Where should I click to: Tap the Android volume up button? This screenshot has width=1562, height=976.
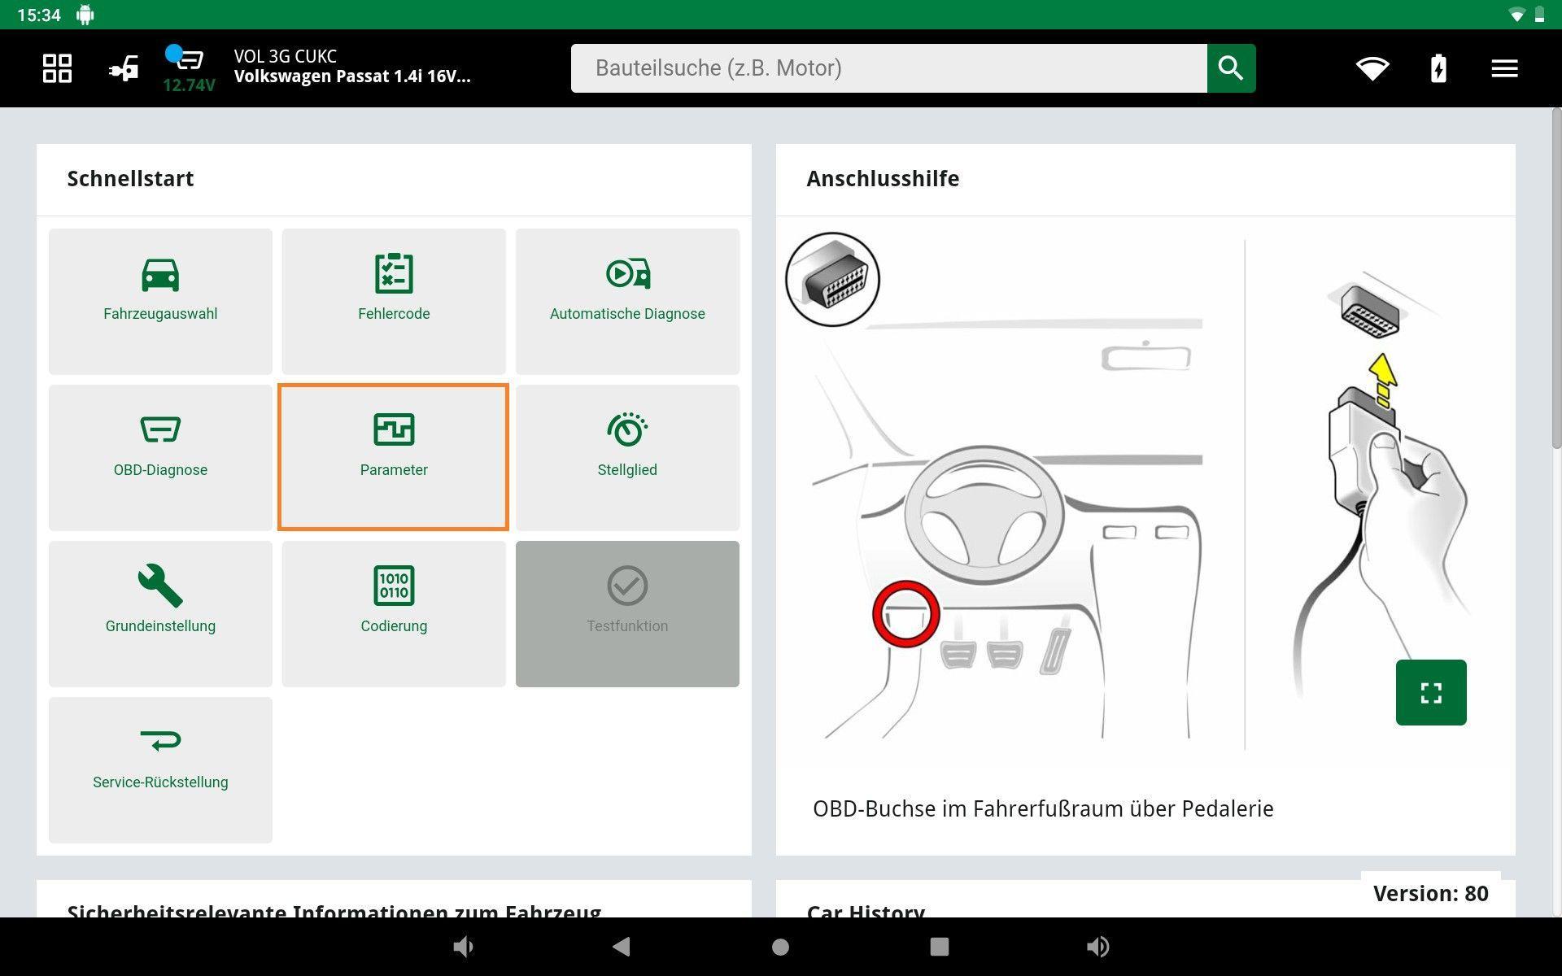[x=1097, y=947]
